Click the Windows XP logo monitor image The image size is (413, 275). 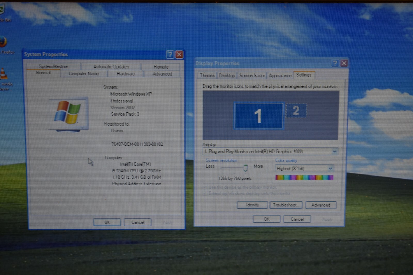coord(69,115)
